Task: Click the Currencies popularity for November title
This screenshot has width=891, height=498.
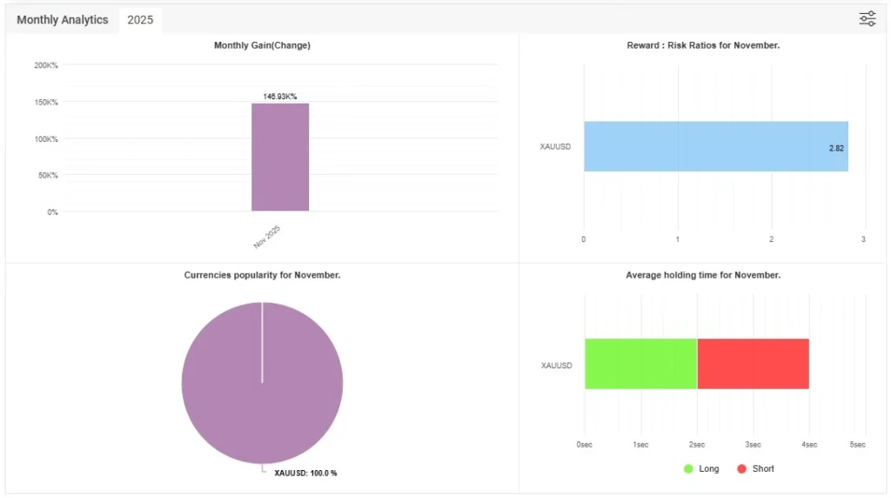Action: (x=262, y=275)
